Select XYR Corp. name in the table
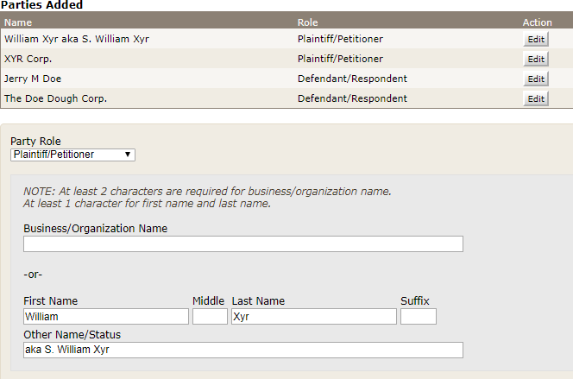 click(x=28, y=60)
